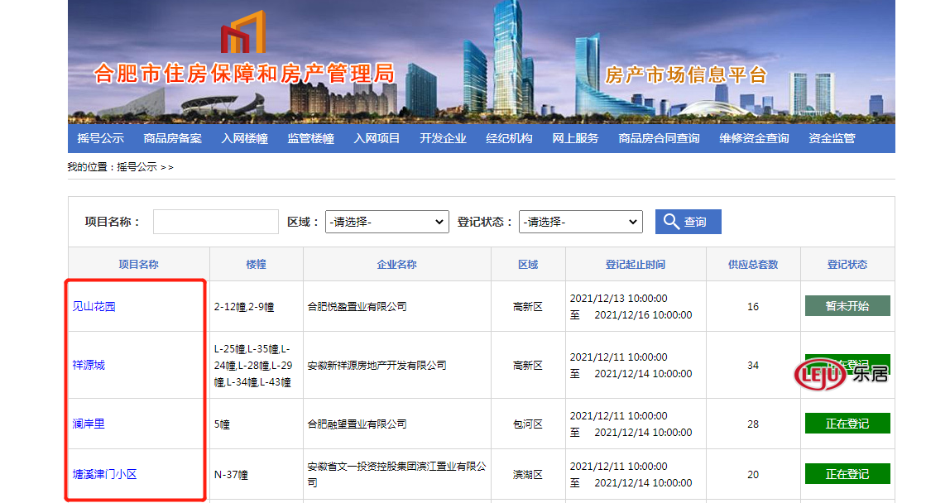Open the 资金监管 menu item

832,138
